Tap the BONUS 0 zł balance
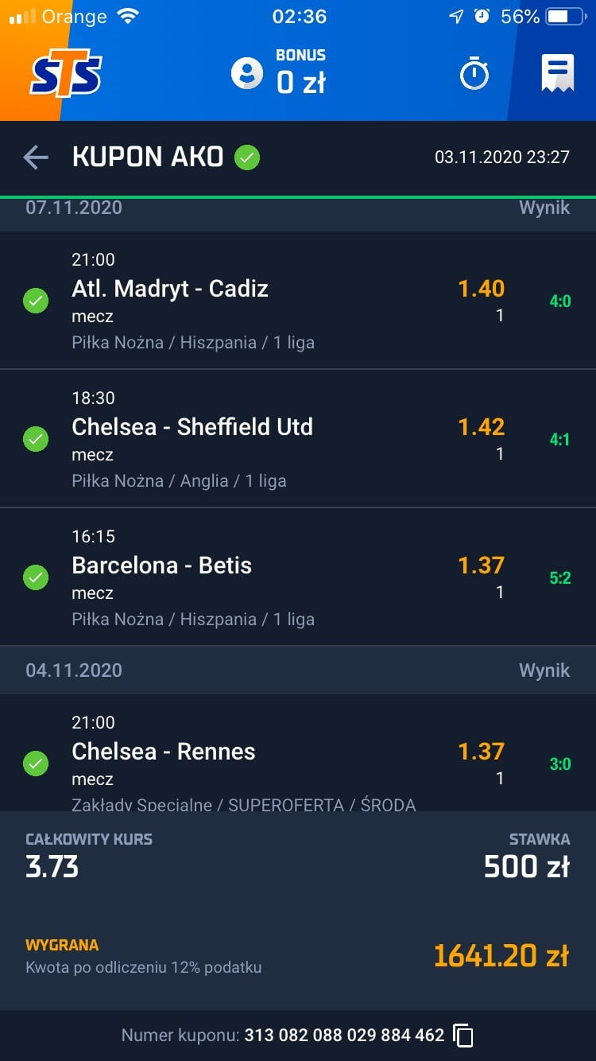This screenshot has height=1061, width=596. (300, 73)
